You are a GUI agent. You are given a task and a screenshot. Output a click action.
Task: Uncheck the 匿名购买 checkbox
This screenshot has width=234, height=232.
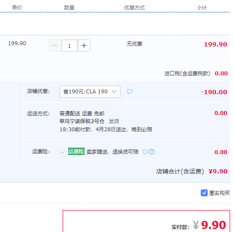click(204, 193)
